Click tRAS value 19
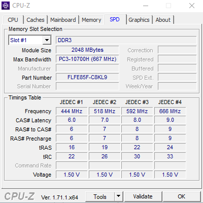Image resolution: width=203 pixels, height=203 pixels. point(105,147)
